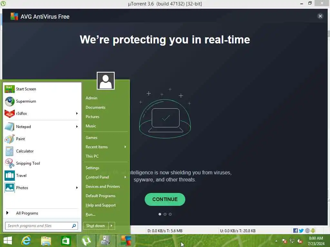Click the user account picture
The image size is (330, 247).
tap(106, 81)
